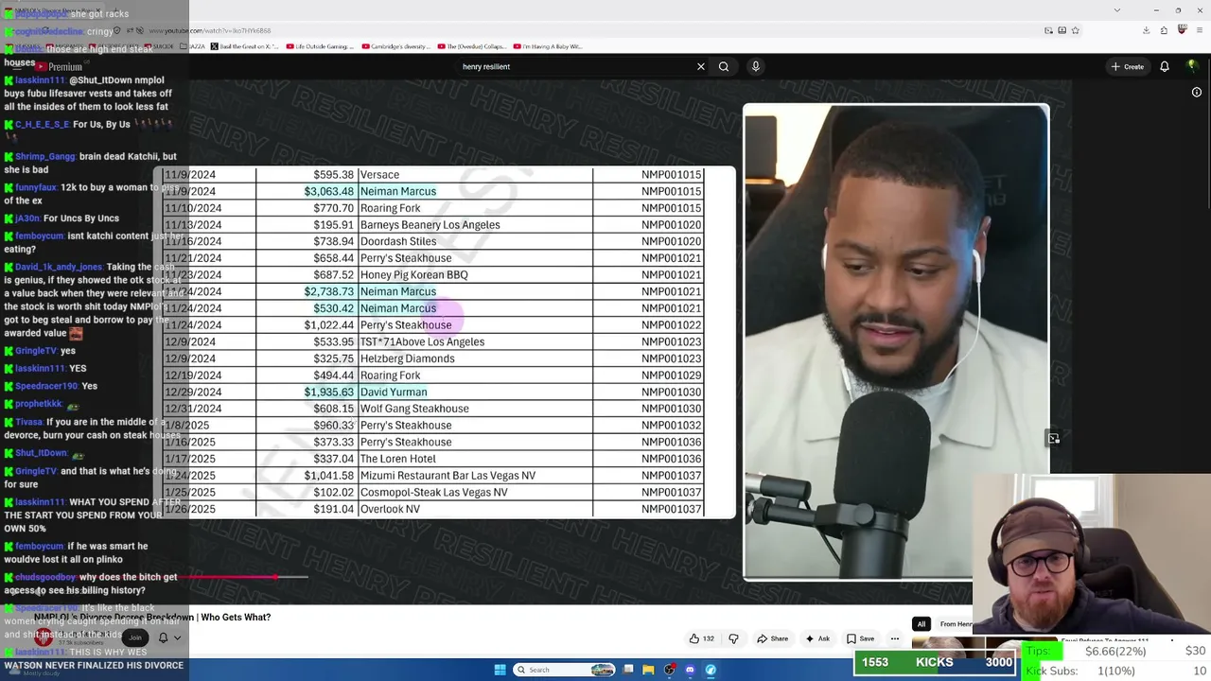This screenshot has height=681, width=1211.
Task: Toggle channel notification bell under video
Action: (x=163, y=637)
